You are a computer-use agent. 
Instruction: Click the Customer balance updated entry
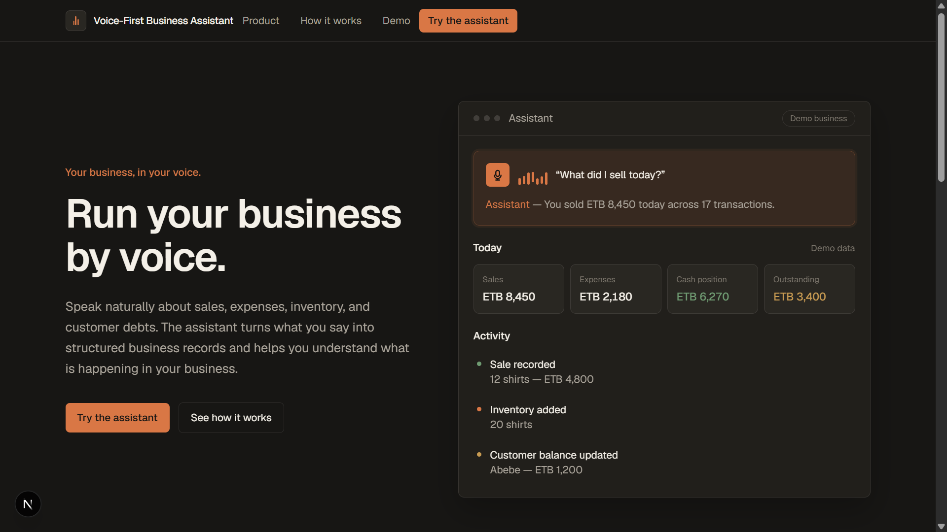tap(554, 455)
